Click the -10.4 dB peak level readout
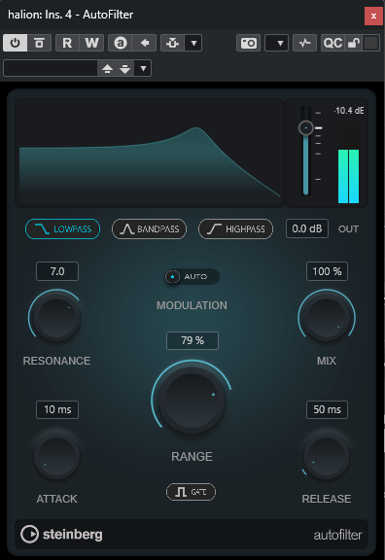Image resolution: width=385 pixels, height=560 pixels. pyautogui.click(x=349, y=111)
